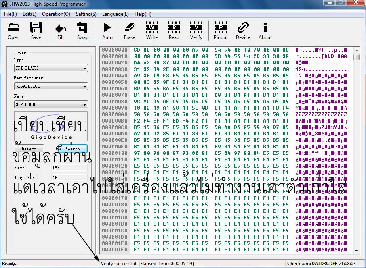
Task: Open the Operation(O) menu
Action: coord(56,14)
